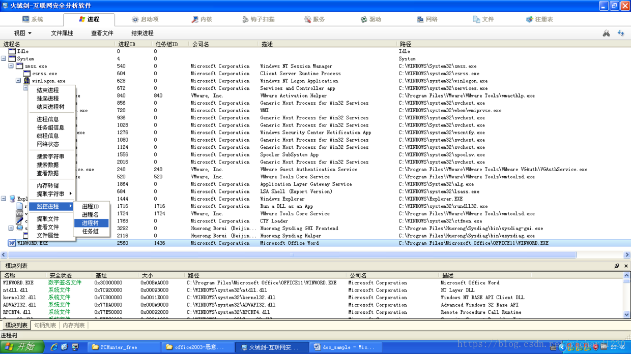This screenshot has width=631, height=354.
Task: Open the 提取字符串 submenu
Action: (52, 194)
